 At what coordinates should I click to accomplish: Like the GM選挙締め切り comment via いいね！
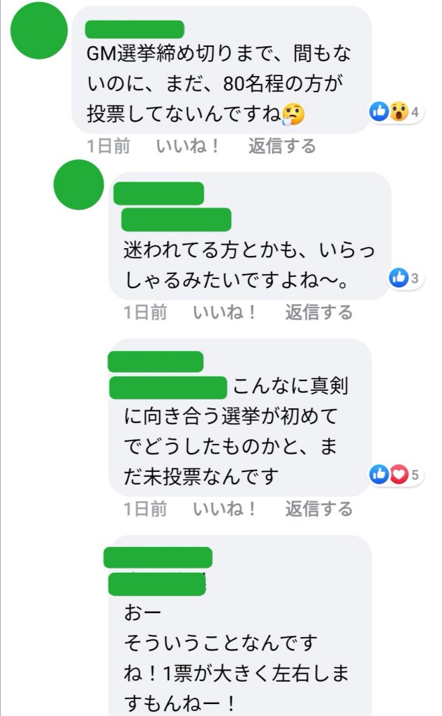[x=187, y=146]
